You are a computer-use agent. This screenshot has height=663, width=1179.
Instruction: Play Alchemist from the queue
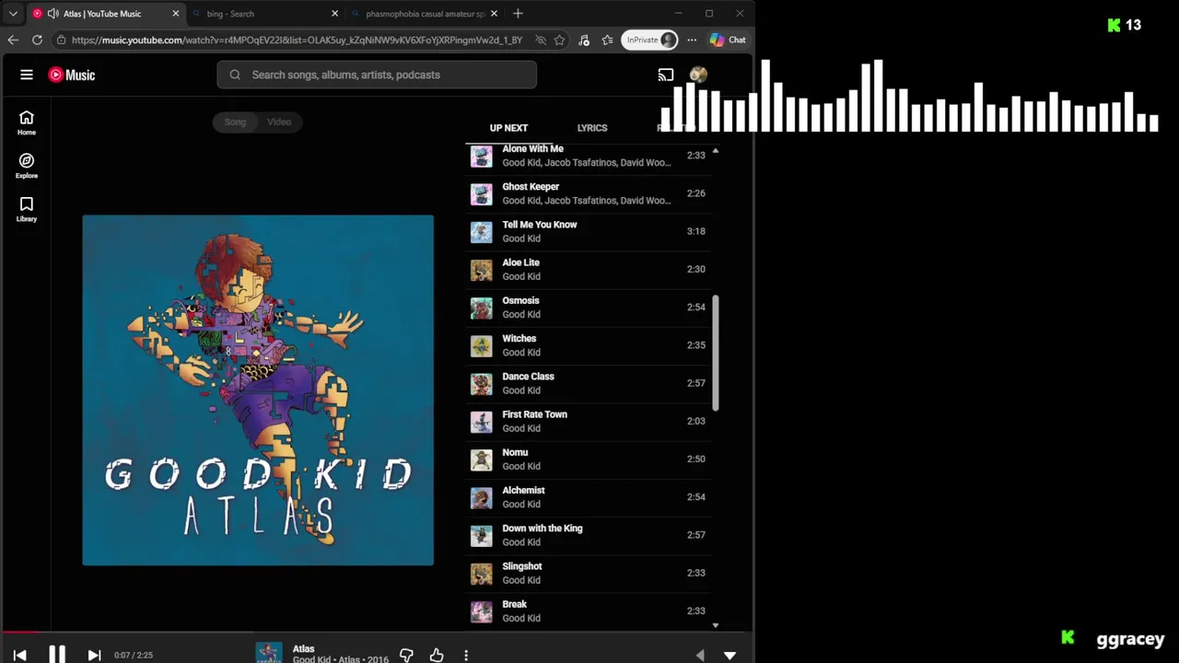coord(588,497)
